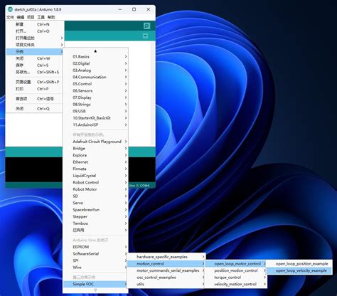The height and width of the screenshot is (296, 337).
Task: Open SPI library examples
Action: click(95, 260)
